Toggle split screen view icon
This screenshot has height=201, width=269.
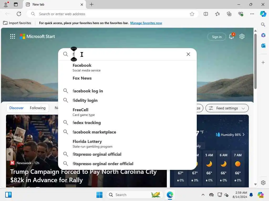pyautogui.click(x=206, y=14)
